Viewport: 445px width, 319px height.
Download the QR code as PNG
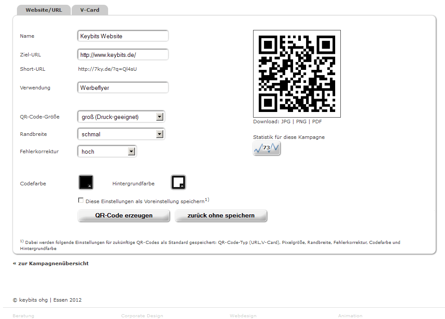click(x=301, y=122)
